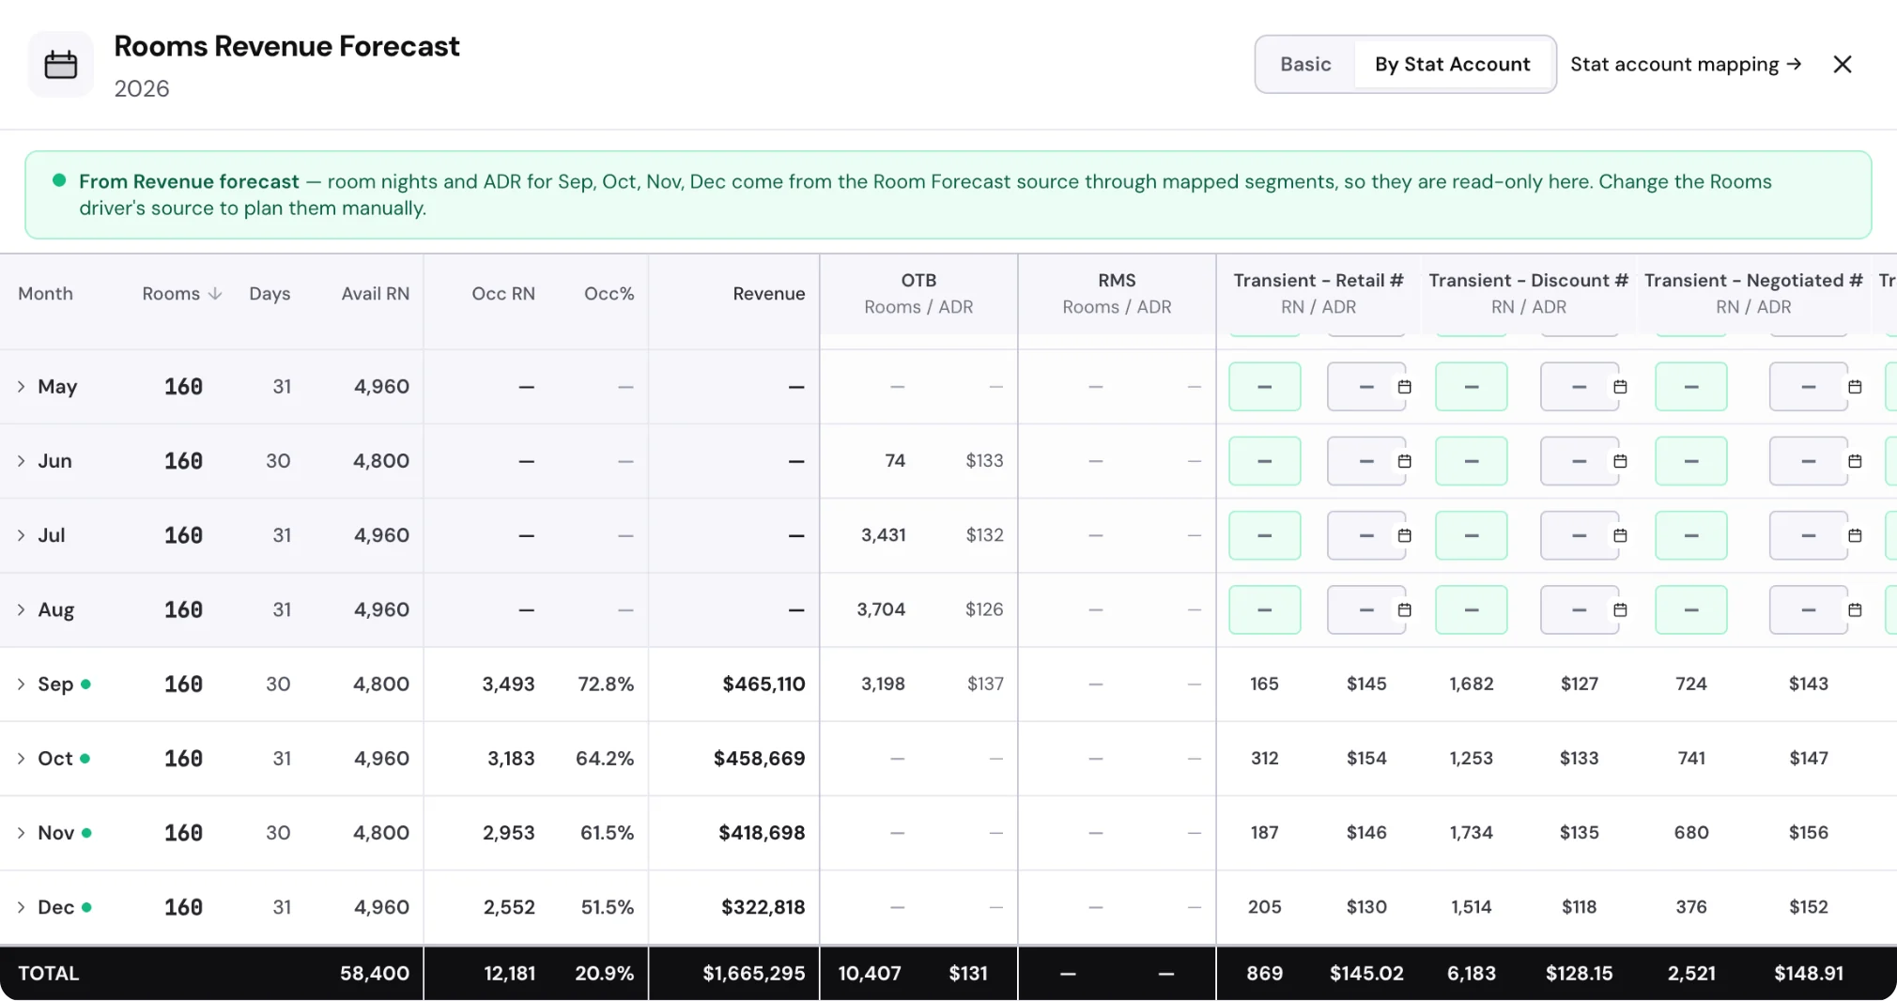The width and height of the screenshot is (1897, 1001).
Task: Open the Stat account mapping link
Action: pyautogui.click(x=1686, y=64)
